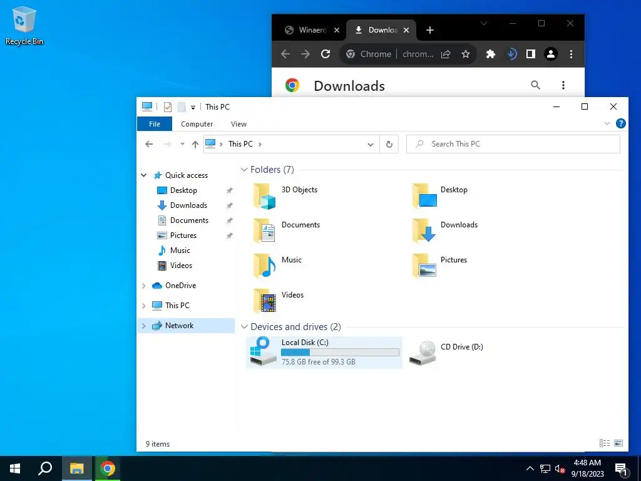Select CD Drive (D:)
Viewport: 641px width, 481px height.
pyautogui.click(x=446, y=352)
